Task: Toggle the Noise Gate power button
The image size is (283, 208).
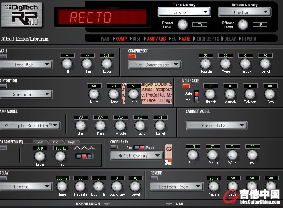Action: (186, 86)
